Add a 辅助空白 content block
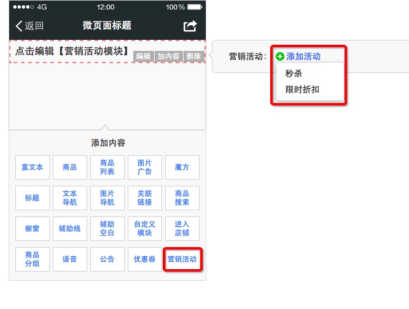 click(107, 229)
